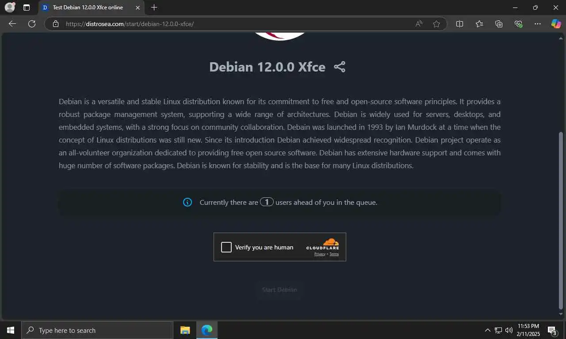Open Copilot sidebar
Viewport: 566px width, 339px height.
(556, 24)
